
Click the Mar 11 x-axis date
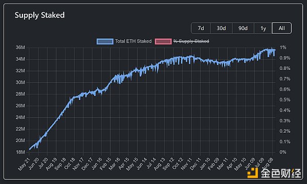tap(222, 164)
